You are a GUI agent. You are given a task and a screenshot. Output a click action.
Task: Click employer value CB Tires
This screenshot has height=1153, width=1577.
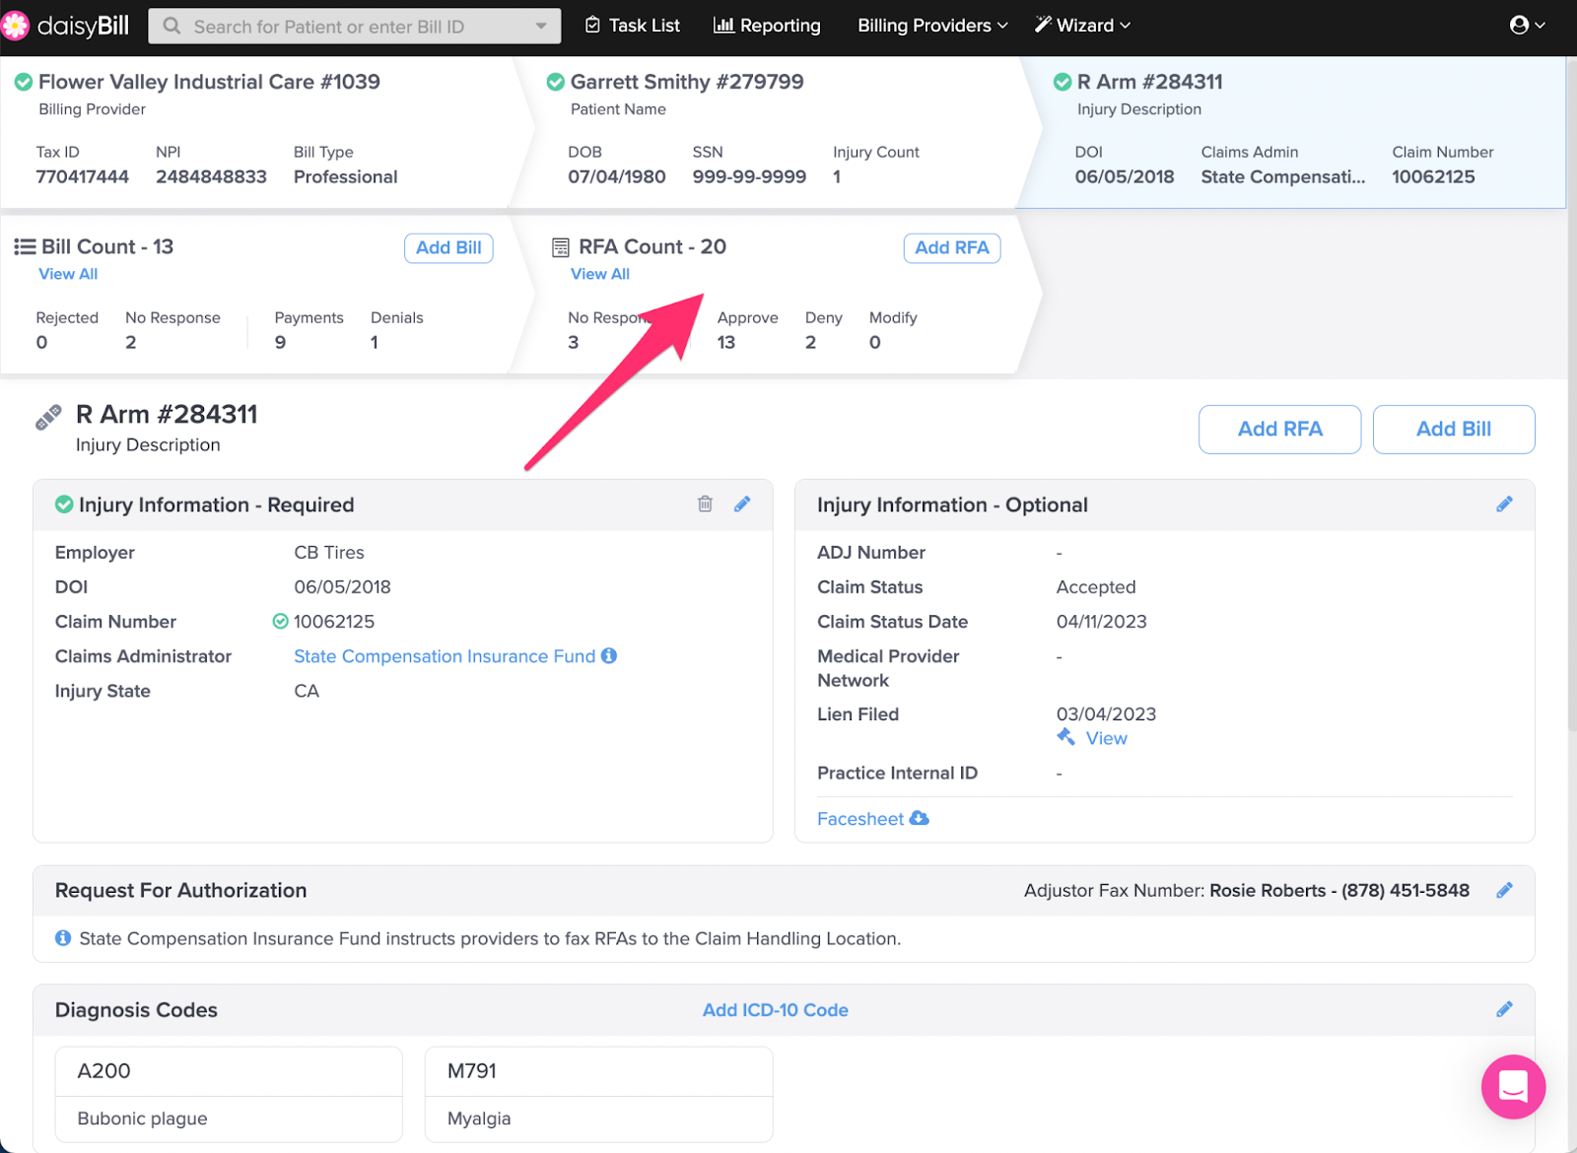click(x=329, y=553)
